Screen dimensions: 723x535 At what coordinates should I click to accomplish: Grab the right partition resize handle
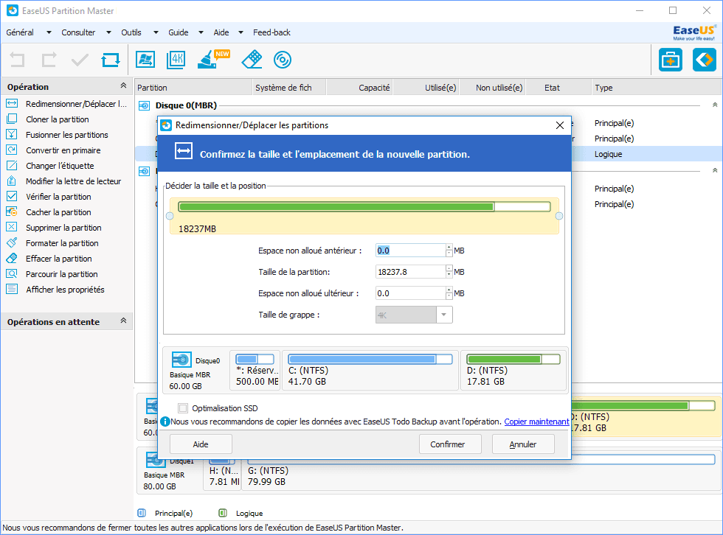pos(559,216)
